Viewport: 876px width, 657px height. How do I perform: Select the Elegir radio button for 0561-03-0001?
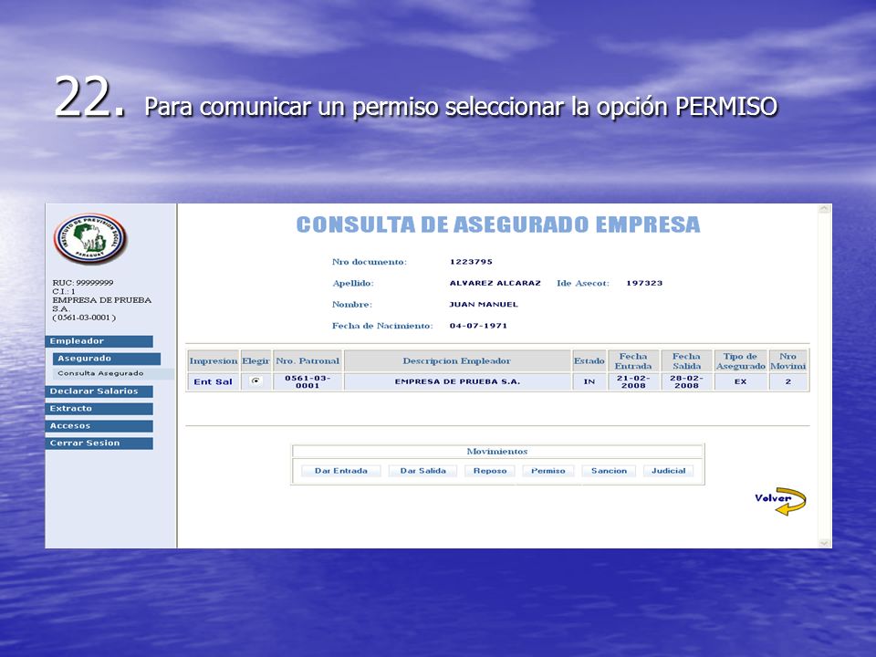coord(255,381)
